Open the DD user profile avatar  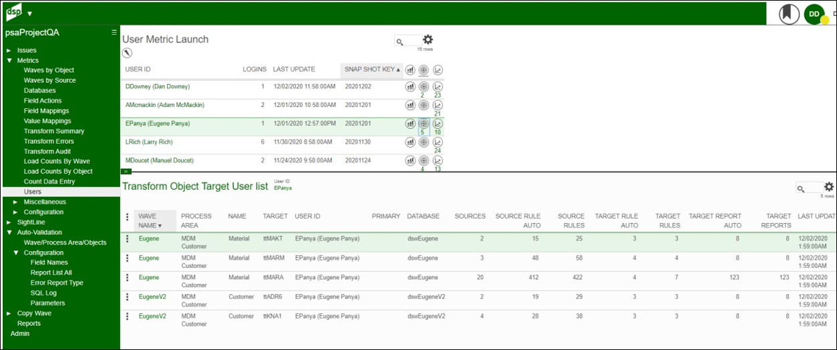[815, 13]
